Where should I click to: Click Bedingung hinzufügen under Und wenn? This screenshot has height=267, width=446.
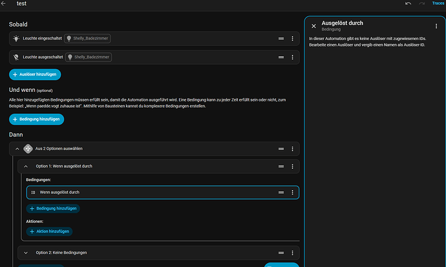coord(36,119)
